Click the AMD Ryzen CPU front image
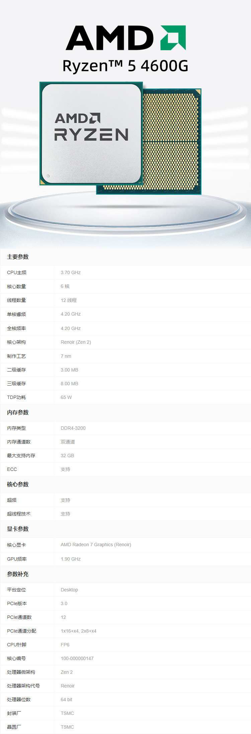The image size is (251, 734). tap(91, 134)
